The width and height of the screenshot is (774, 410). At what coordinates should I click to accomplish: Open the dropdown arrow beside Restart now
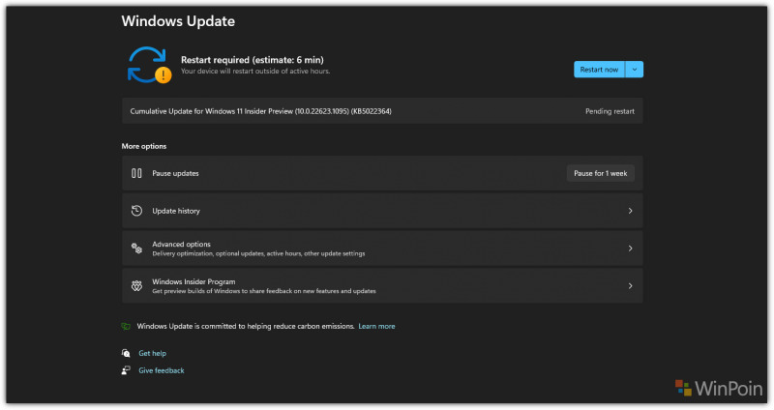(x=635, y=70)
